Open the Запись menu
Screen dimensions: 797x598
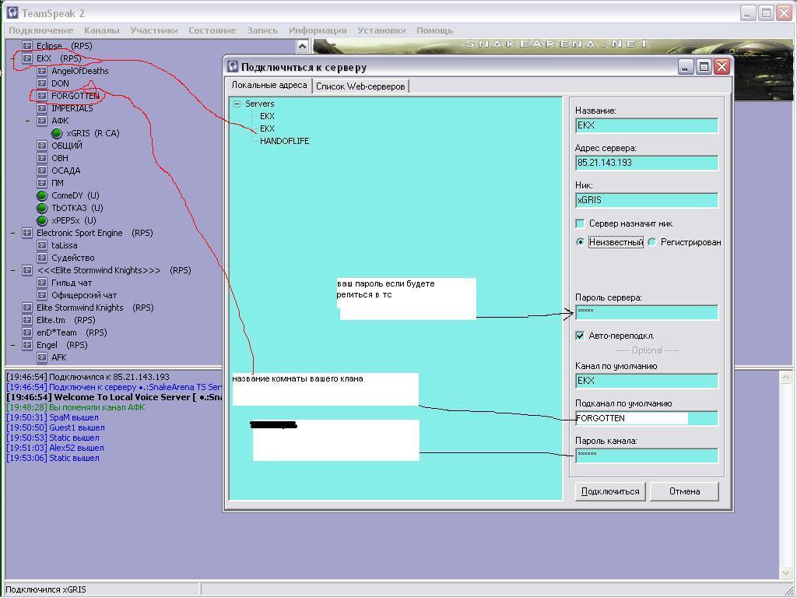tap(262, 30)
